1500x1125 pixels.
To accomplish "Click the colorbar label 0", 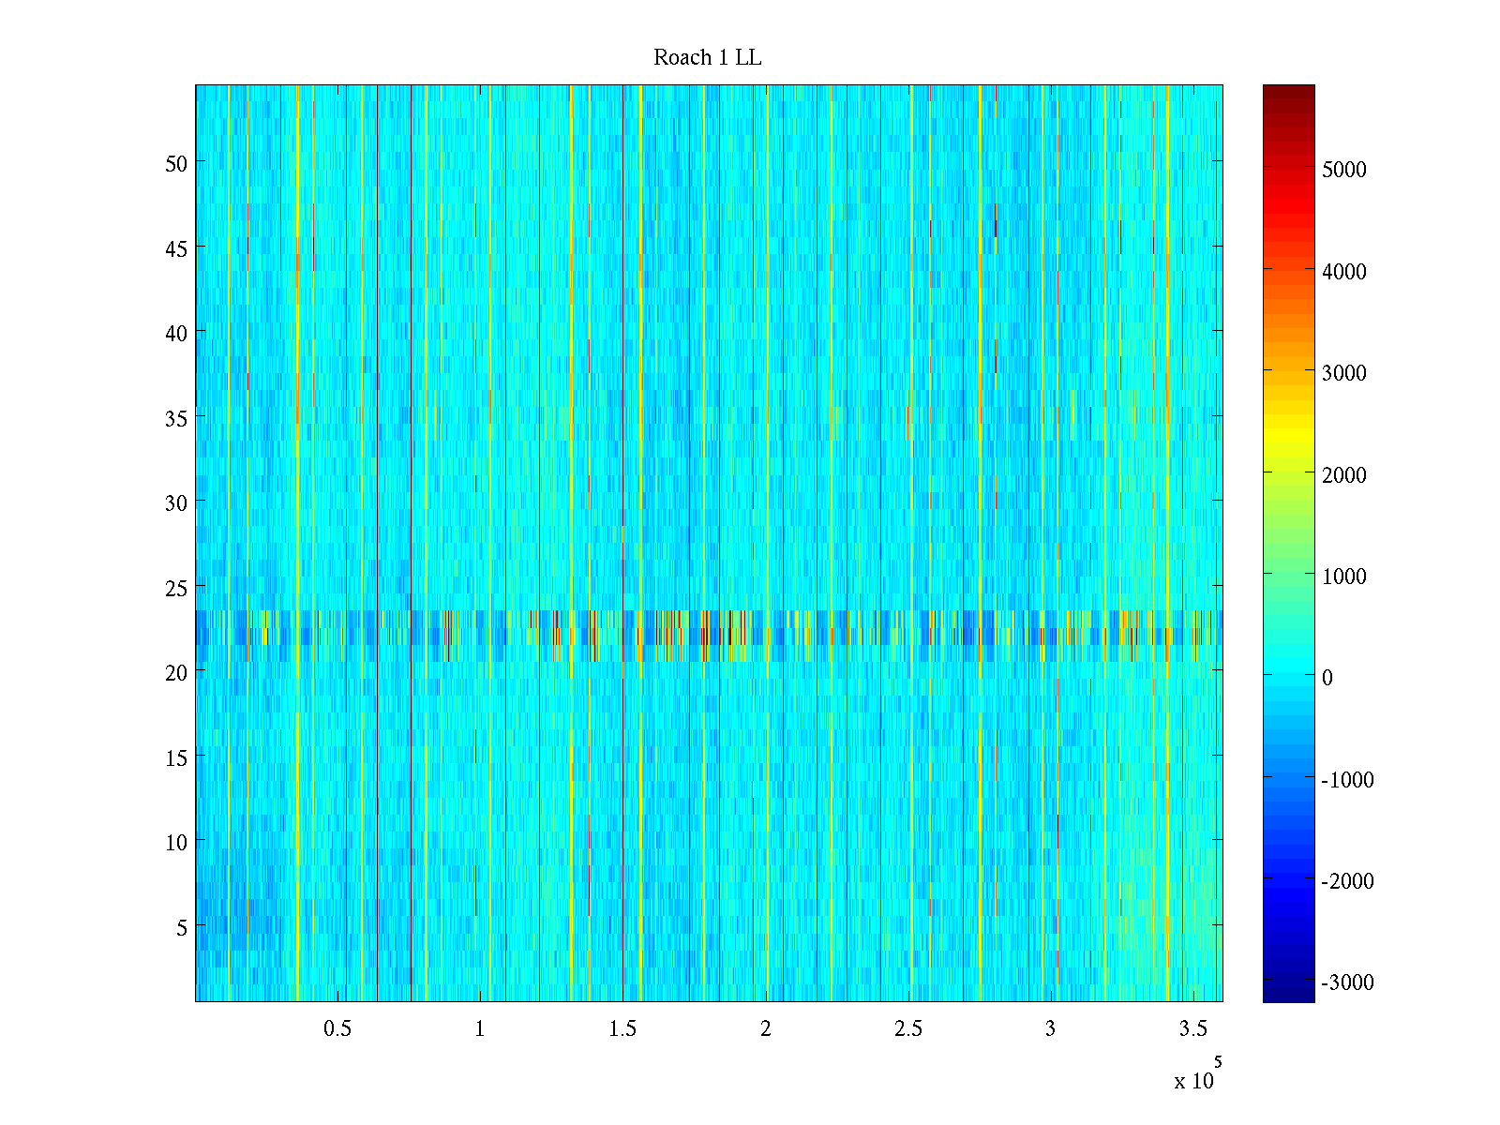I will pos(1327,678).
